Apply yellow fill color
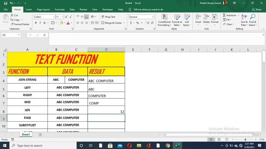The height and width of the screenshot is (149, 266). [x=62, y=23]
